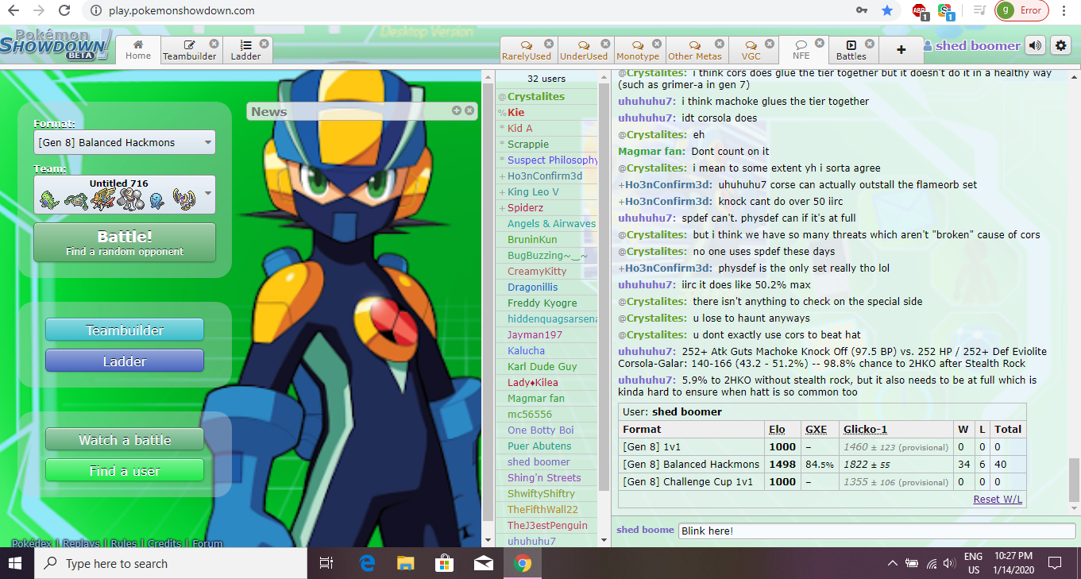1081x579 pixels.
Task: Open the Battles tab
Action: [x=851, y=50]
